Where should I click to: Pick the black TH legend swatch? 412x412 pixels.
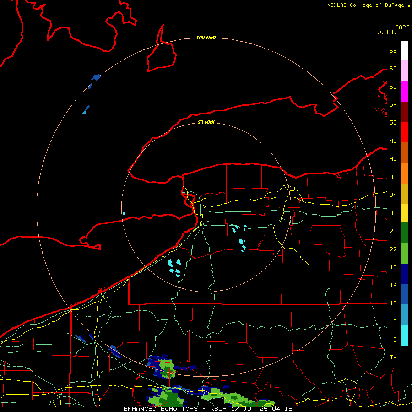404,356
